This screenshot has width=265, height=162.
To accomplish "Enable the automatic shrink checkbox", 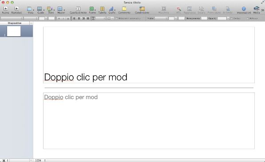I will pos(117,19).
